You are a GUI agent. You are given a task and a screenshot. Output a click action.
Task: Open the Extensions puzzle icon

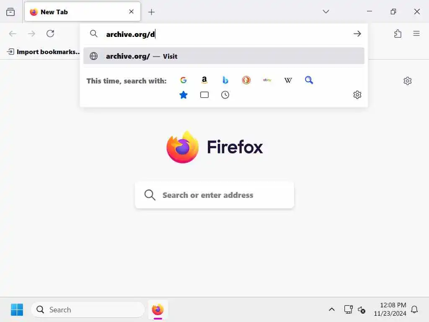(398, 34)
